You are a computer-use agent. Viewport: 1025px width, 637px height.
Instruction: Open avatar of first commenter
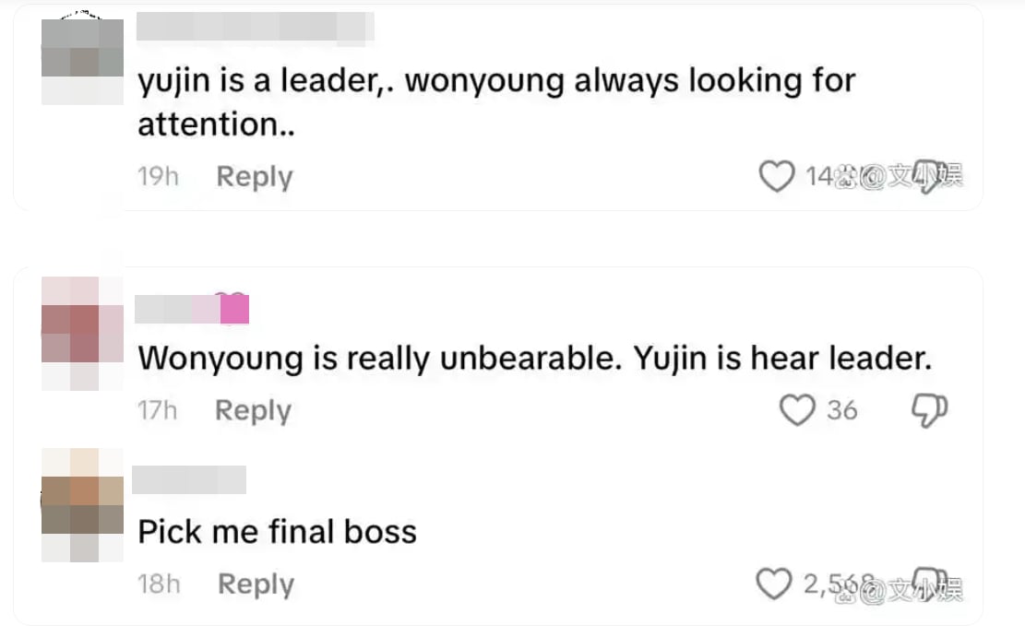click(82, 62)
